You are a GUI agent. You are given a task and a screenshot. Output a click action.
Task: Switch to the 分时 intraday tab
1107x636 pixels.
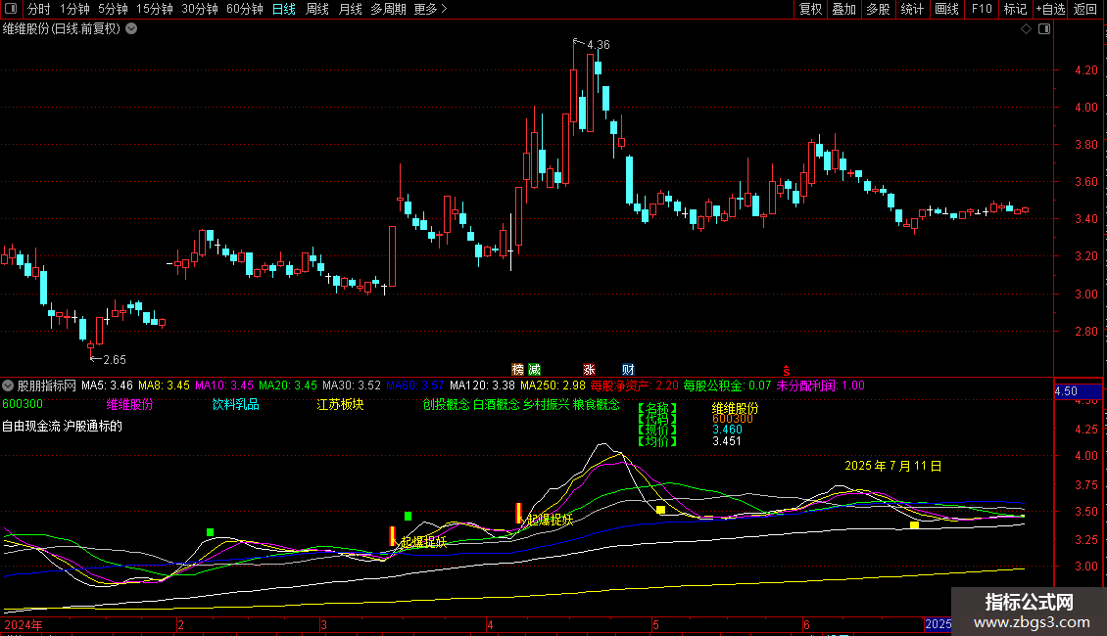(x=38, y=10)
